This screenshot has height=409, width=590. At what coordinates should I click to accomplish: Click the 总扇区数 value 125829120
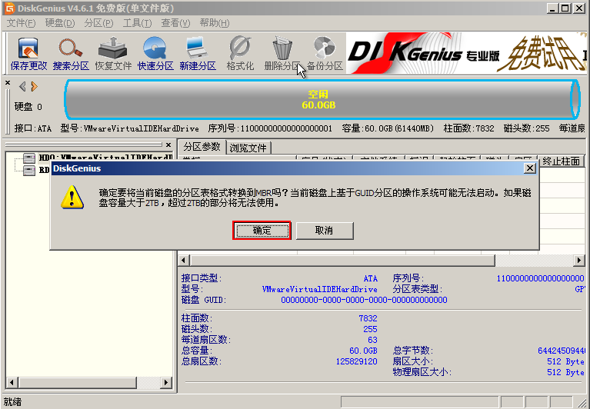coord(356,361)
